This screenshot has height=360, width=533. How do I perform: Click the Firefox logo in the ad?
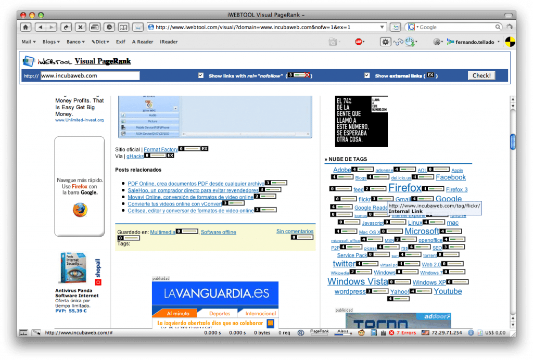(80, 210)
